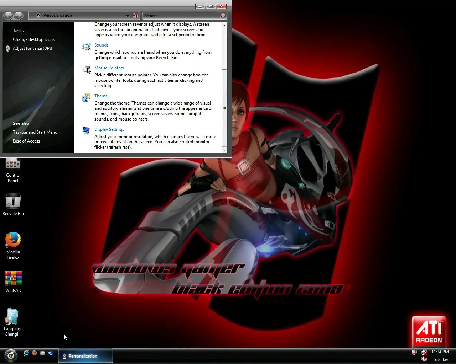Maximize the Personalization window
456x364 pixels.
[211, 6]
